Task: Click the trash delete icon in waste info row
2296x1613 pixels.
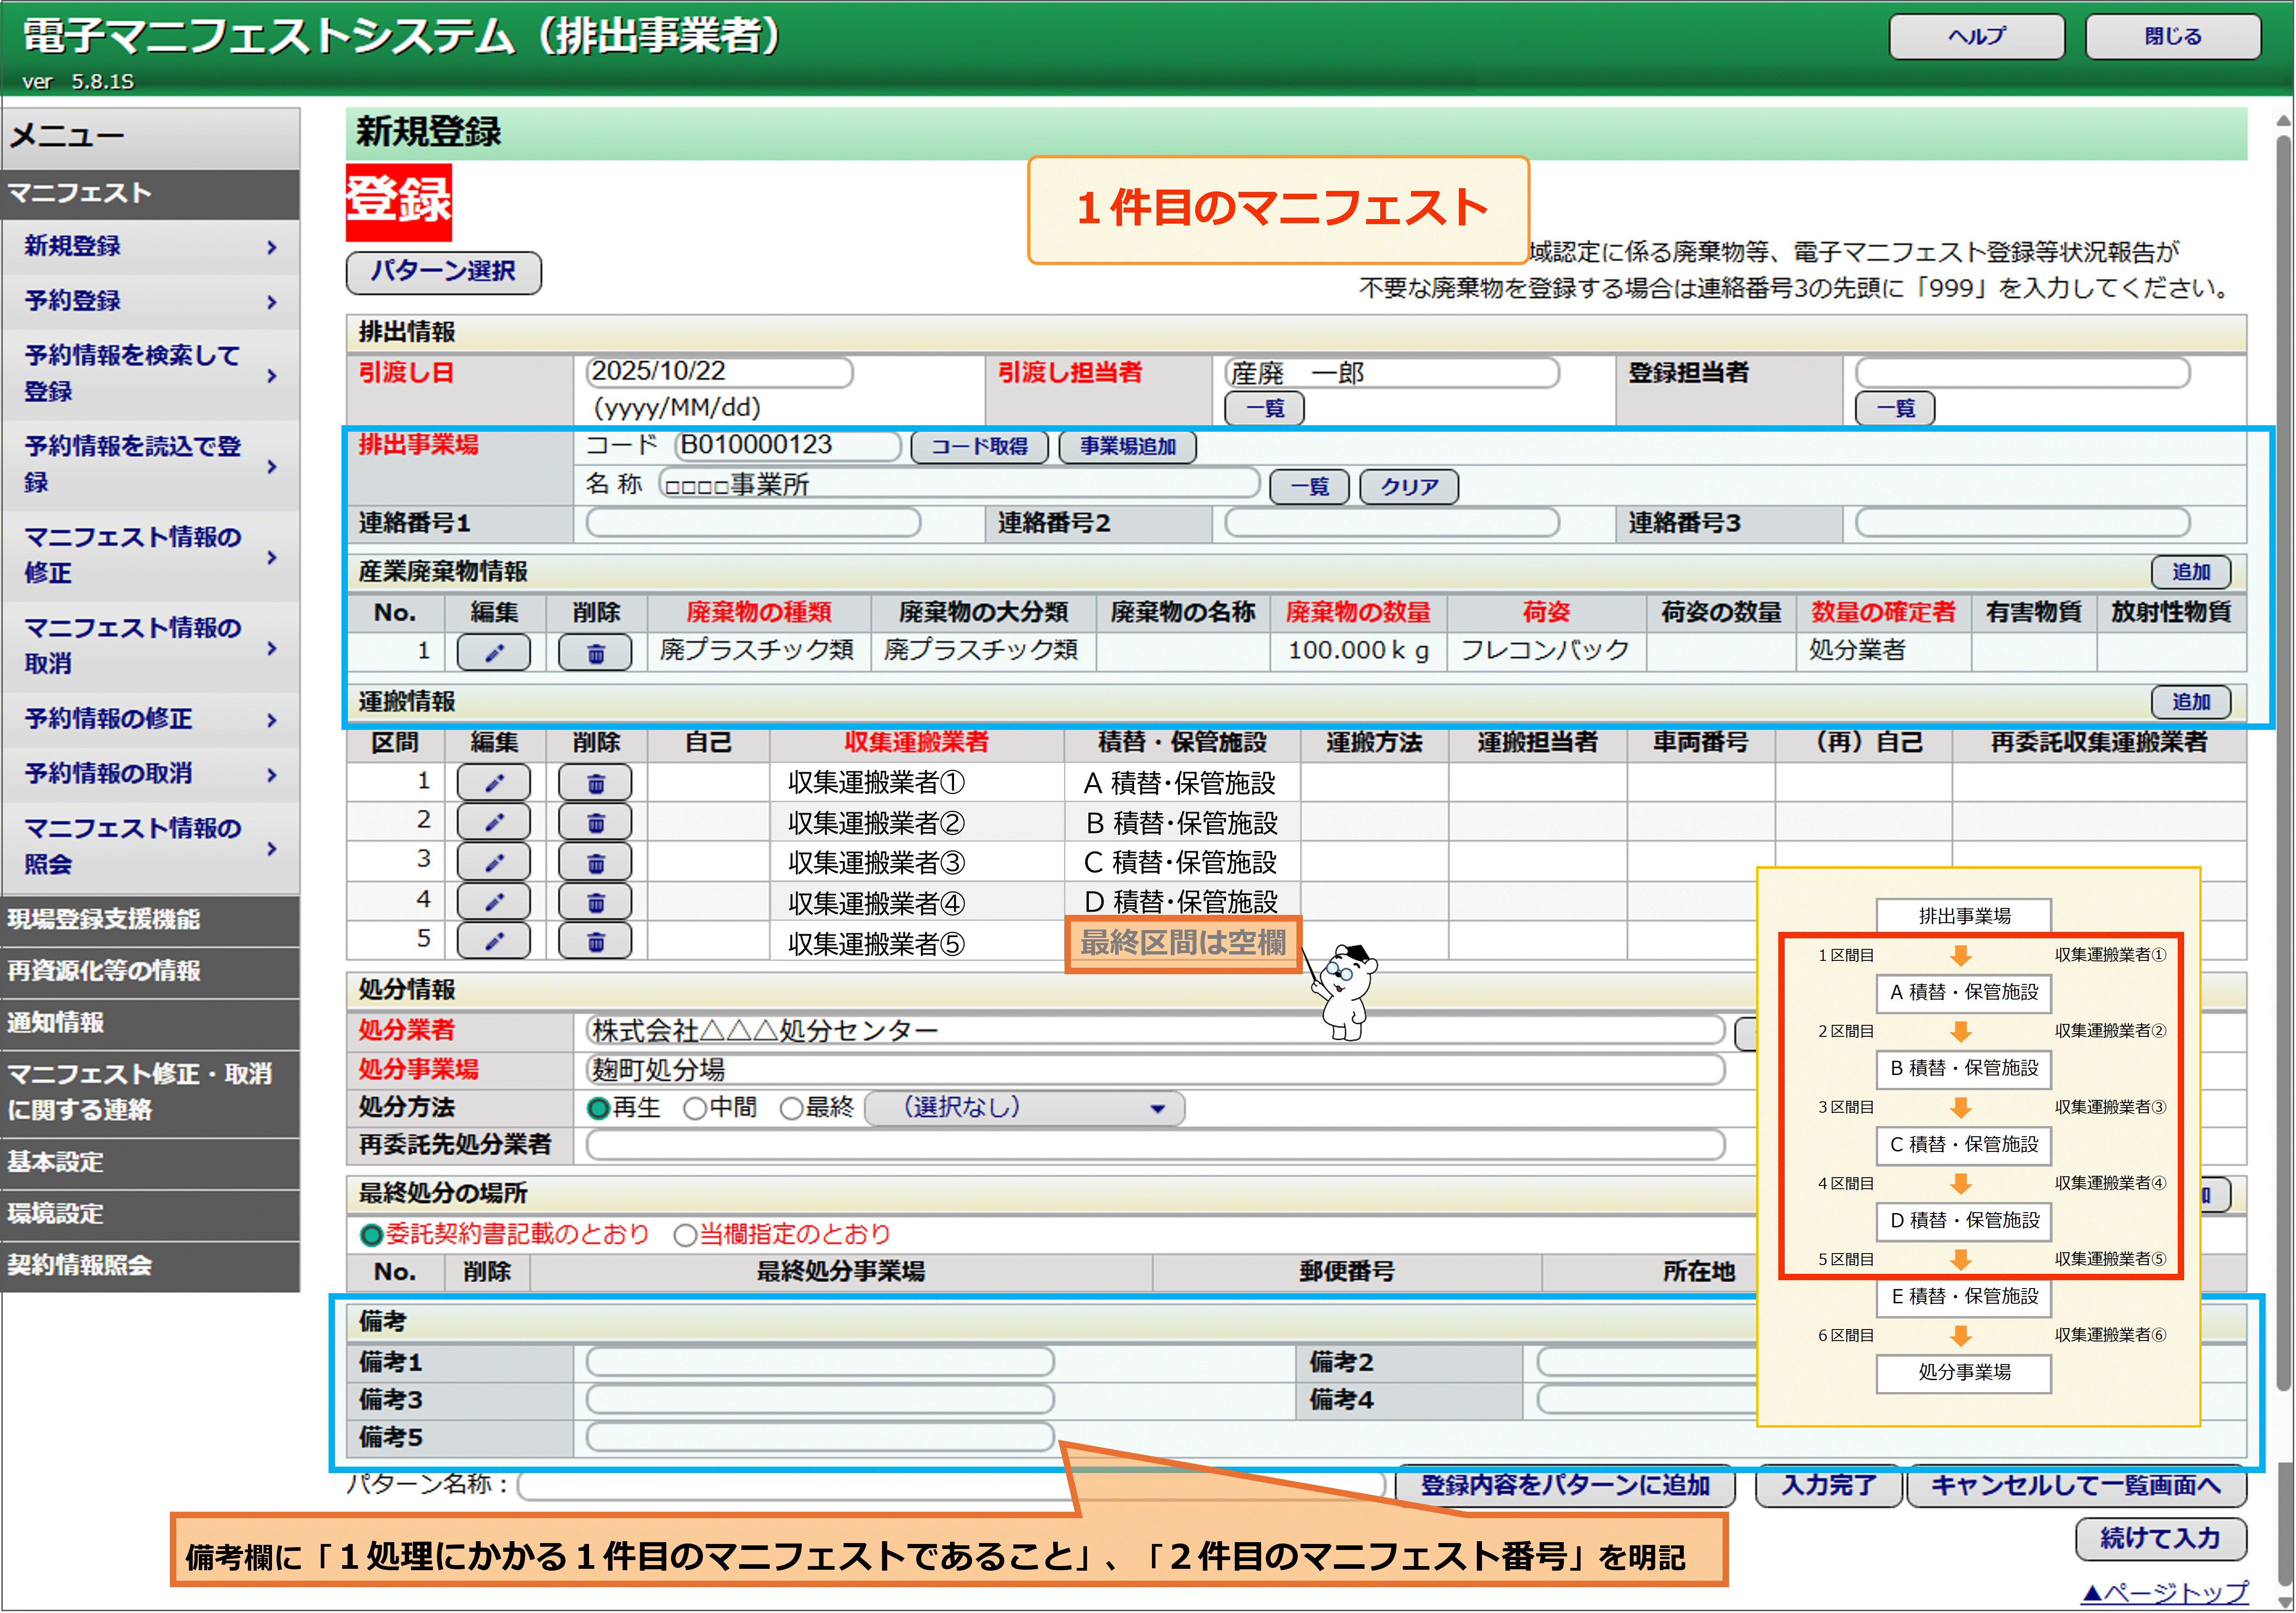Action: pos(595,653)
